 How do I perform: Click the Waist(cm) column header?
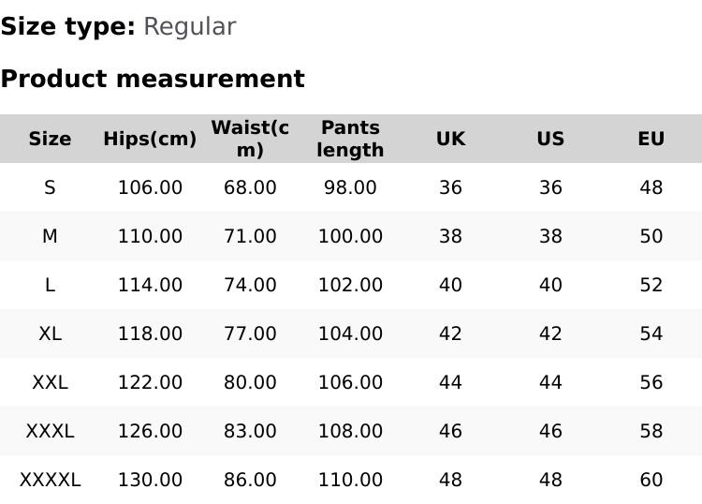pyautogui.click(x=250, y=139)
